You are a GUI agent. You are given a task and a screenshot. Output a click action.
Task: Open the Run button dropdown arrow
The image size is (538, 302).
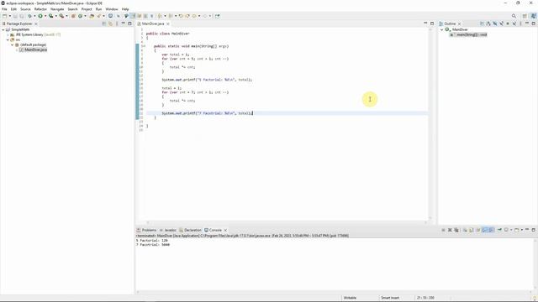pyautogui.click(x=45, y=16)
